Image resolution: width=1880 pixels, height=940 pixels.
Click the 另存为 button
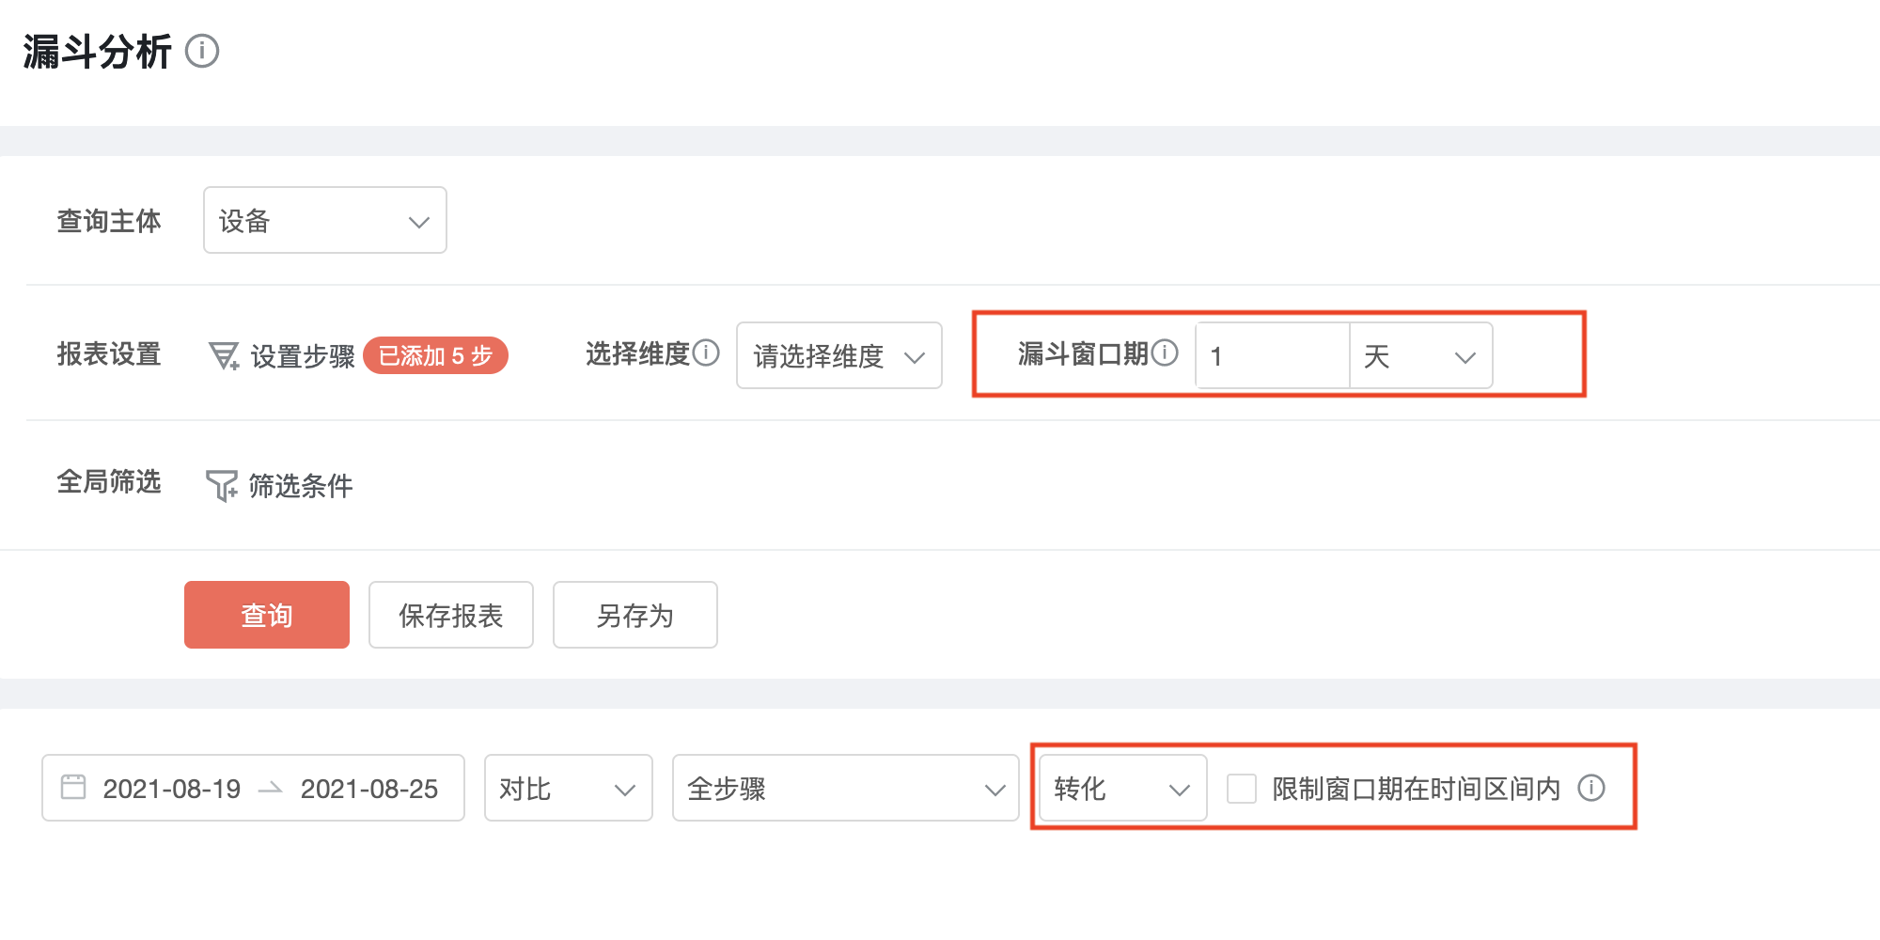[635, 615]
